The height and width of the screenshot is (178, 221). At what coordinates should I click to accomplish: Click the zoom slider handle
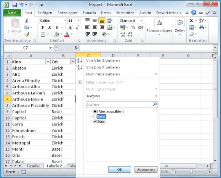coord(191,172)
